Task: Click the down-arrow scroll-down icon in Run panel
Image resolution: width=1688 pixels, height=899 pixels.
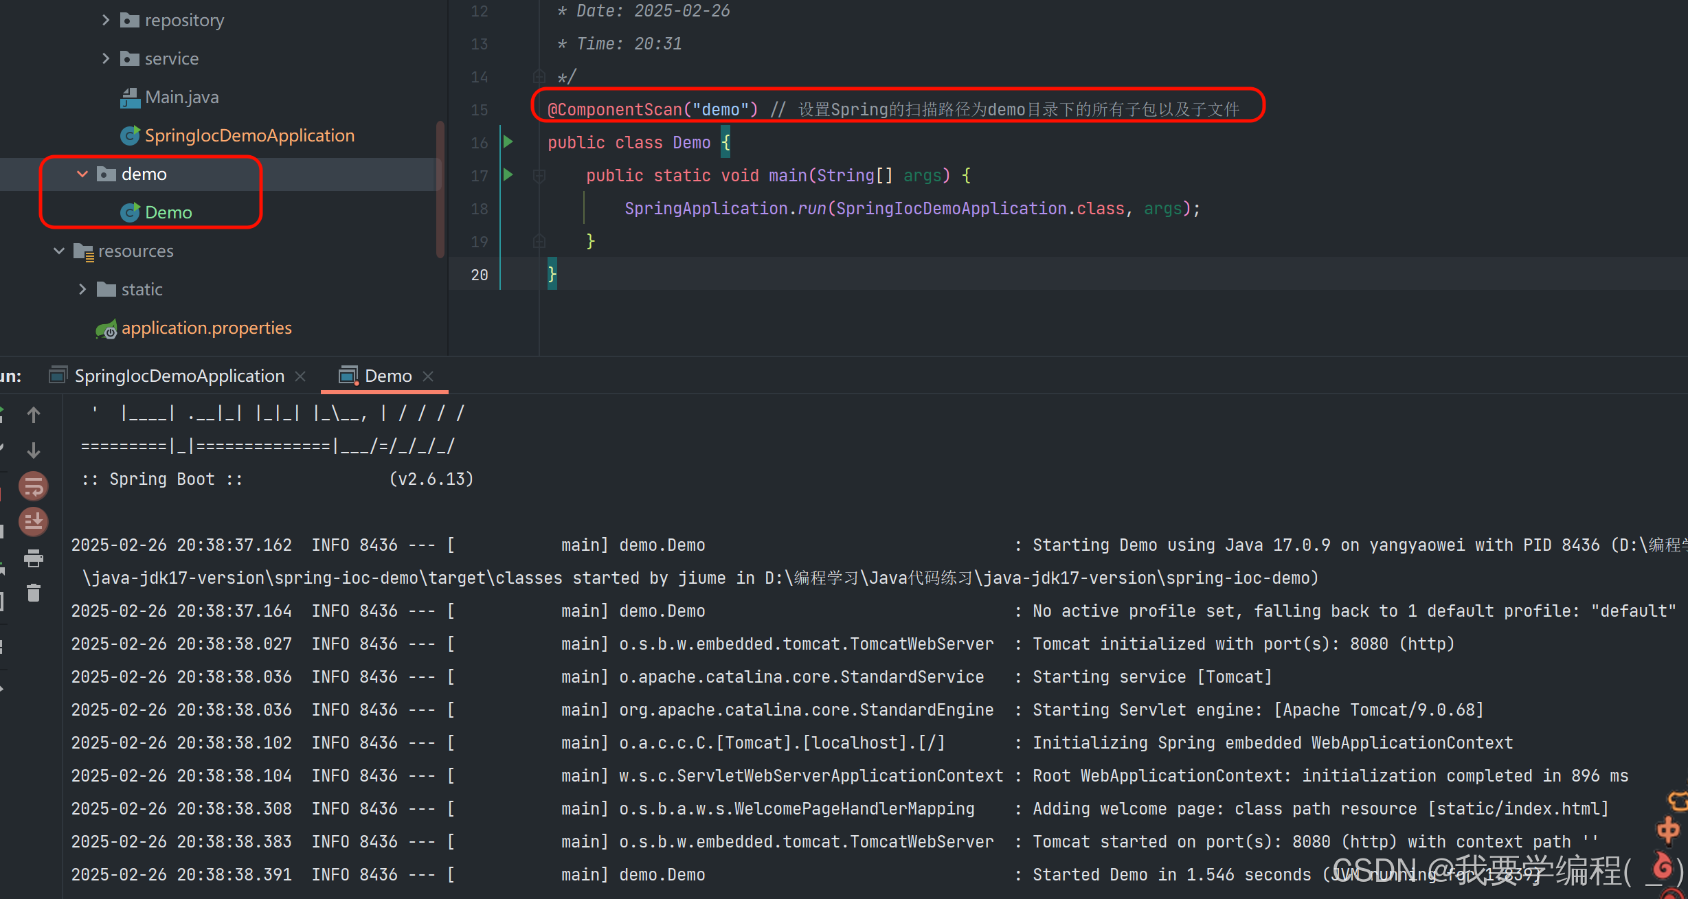Action: coord(33,451)
